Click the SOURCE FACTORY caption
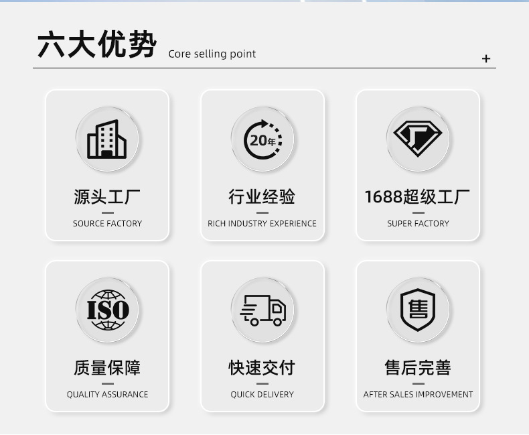529x435 pixels. [107, 224]
